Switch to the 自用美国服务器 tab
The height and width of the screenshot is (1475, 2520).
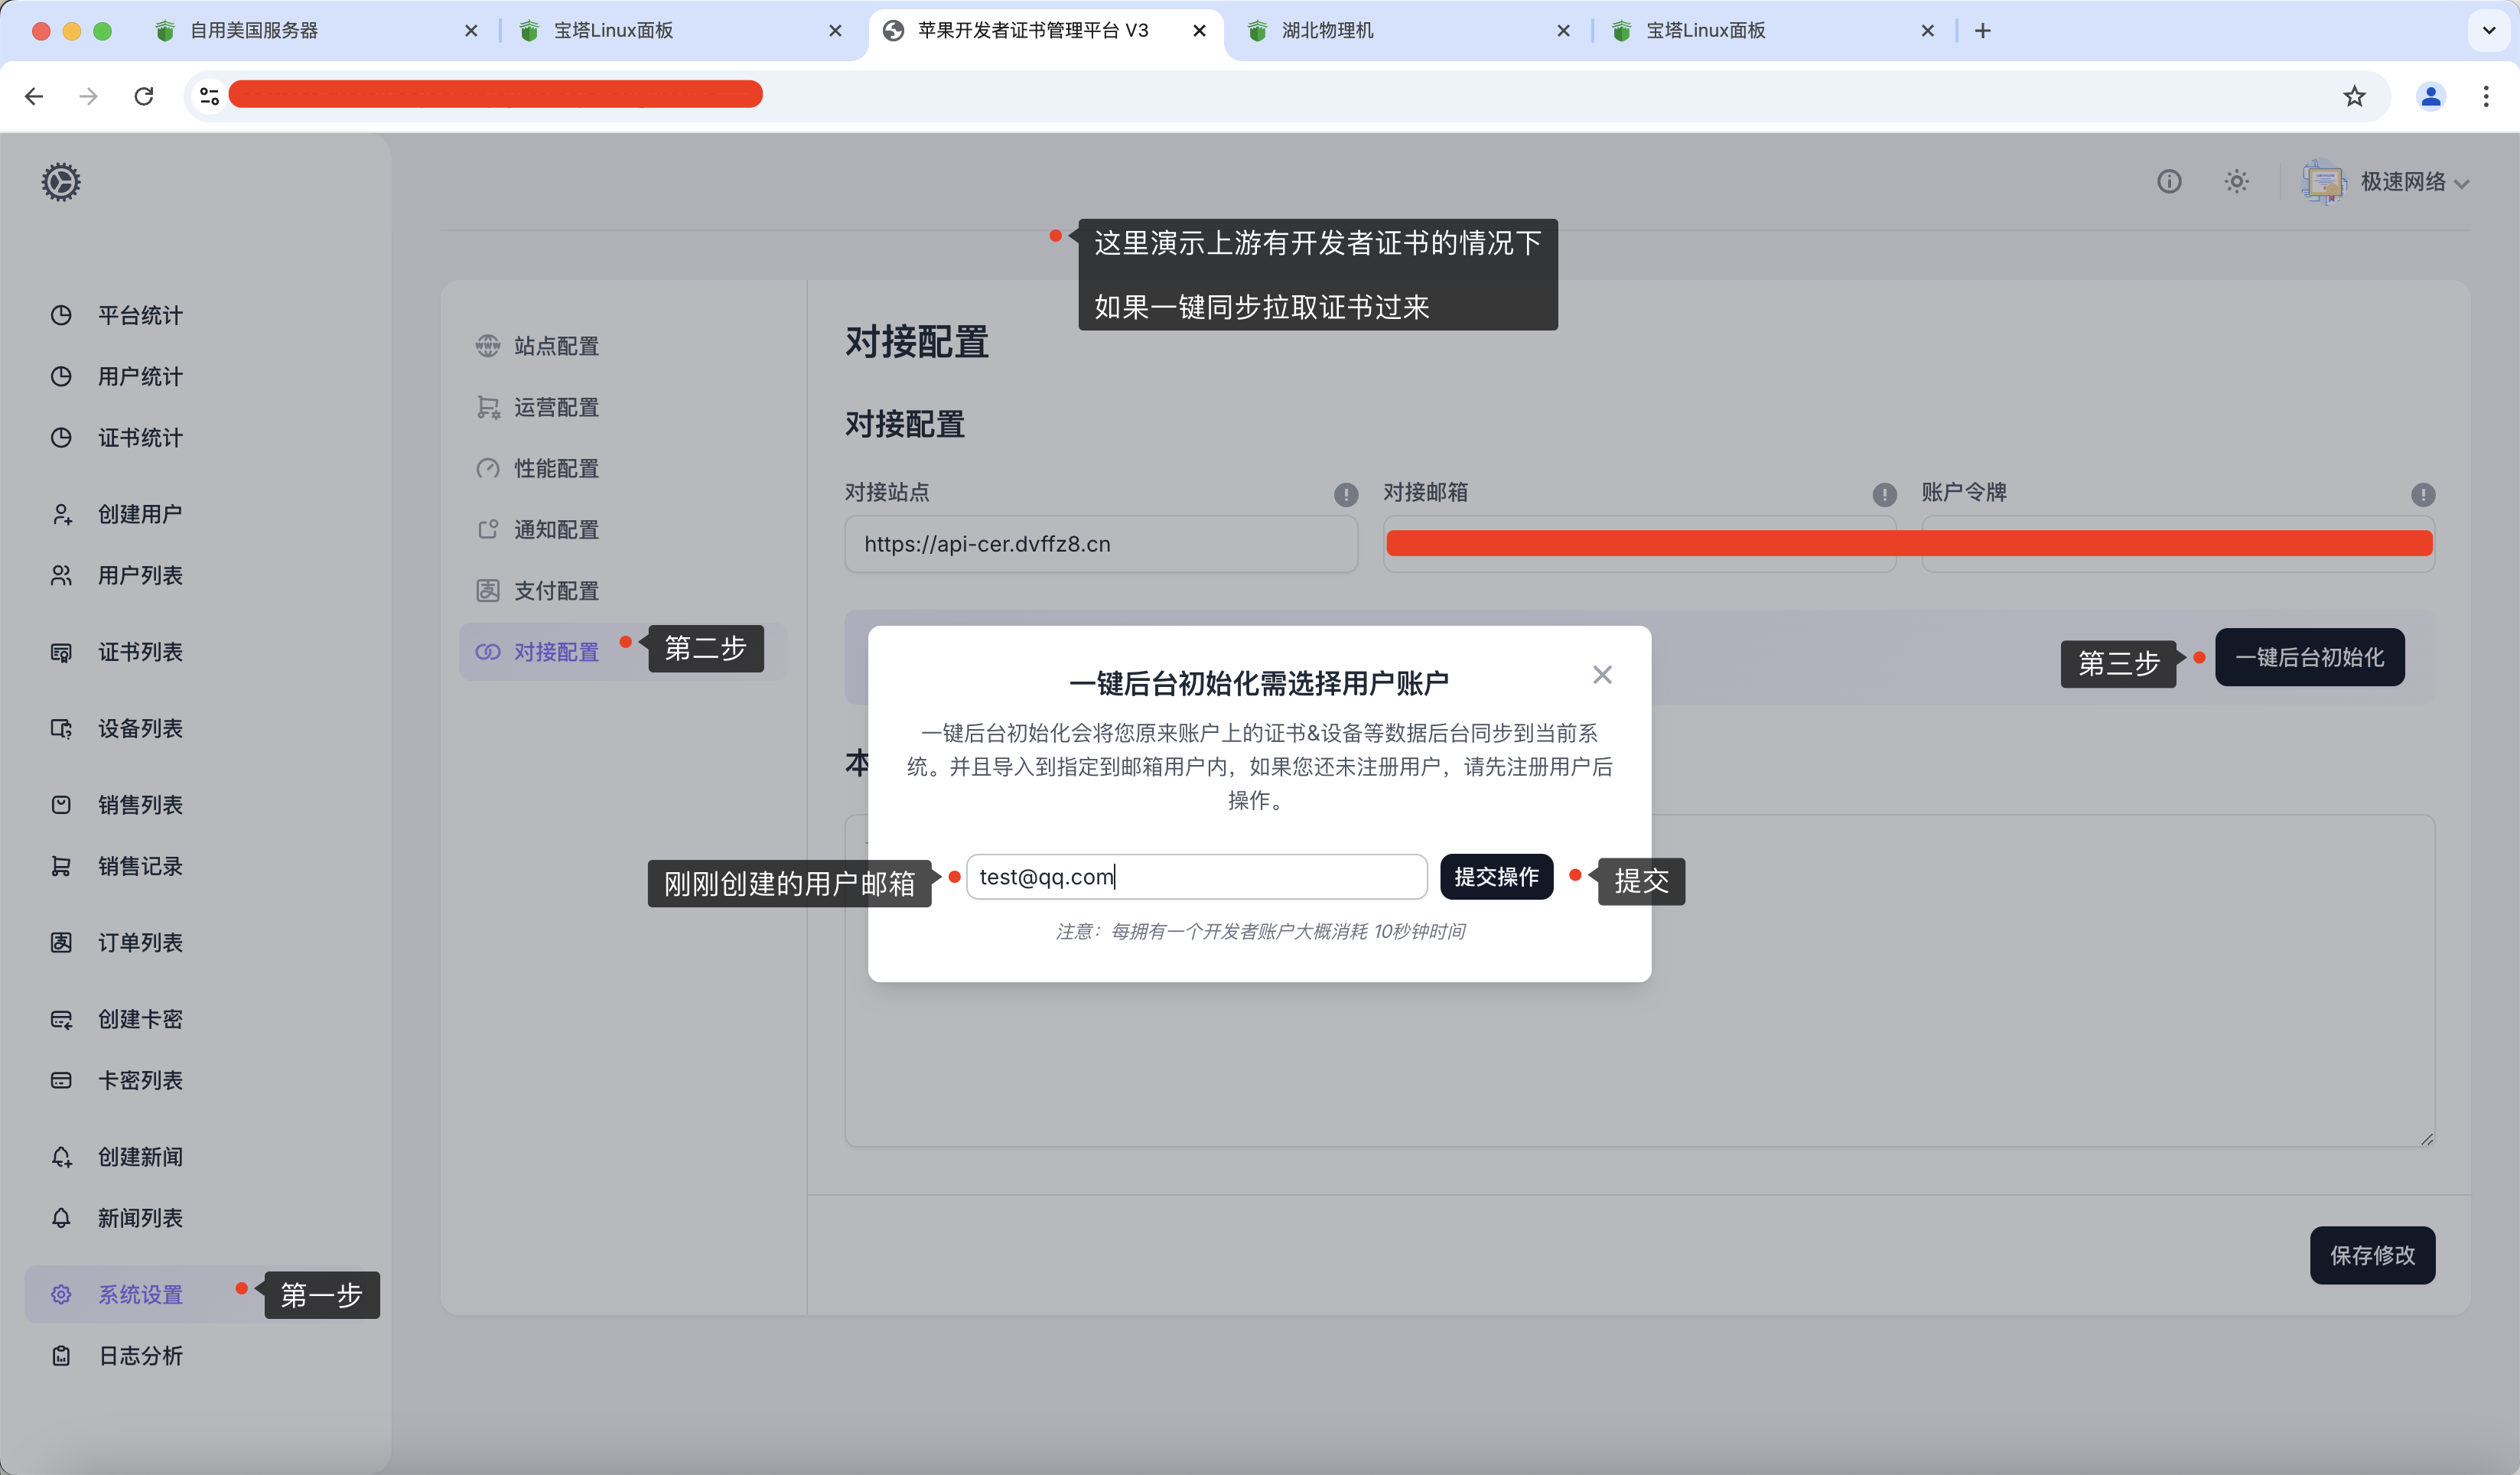[315, 31]
